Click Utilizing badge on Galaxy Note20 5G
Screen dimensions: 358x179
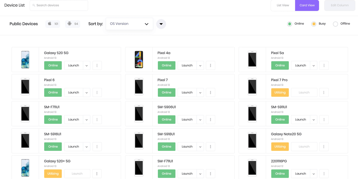point(280,147)
